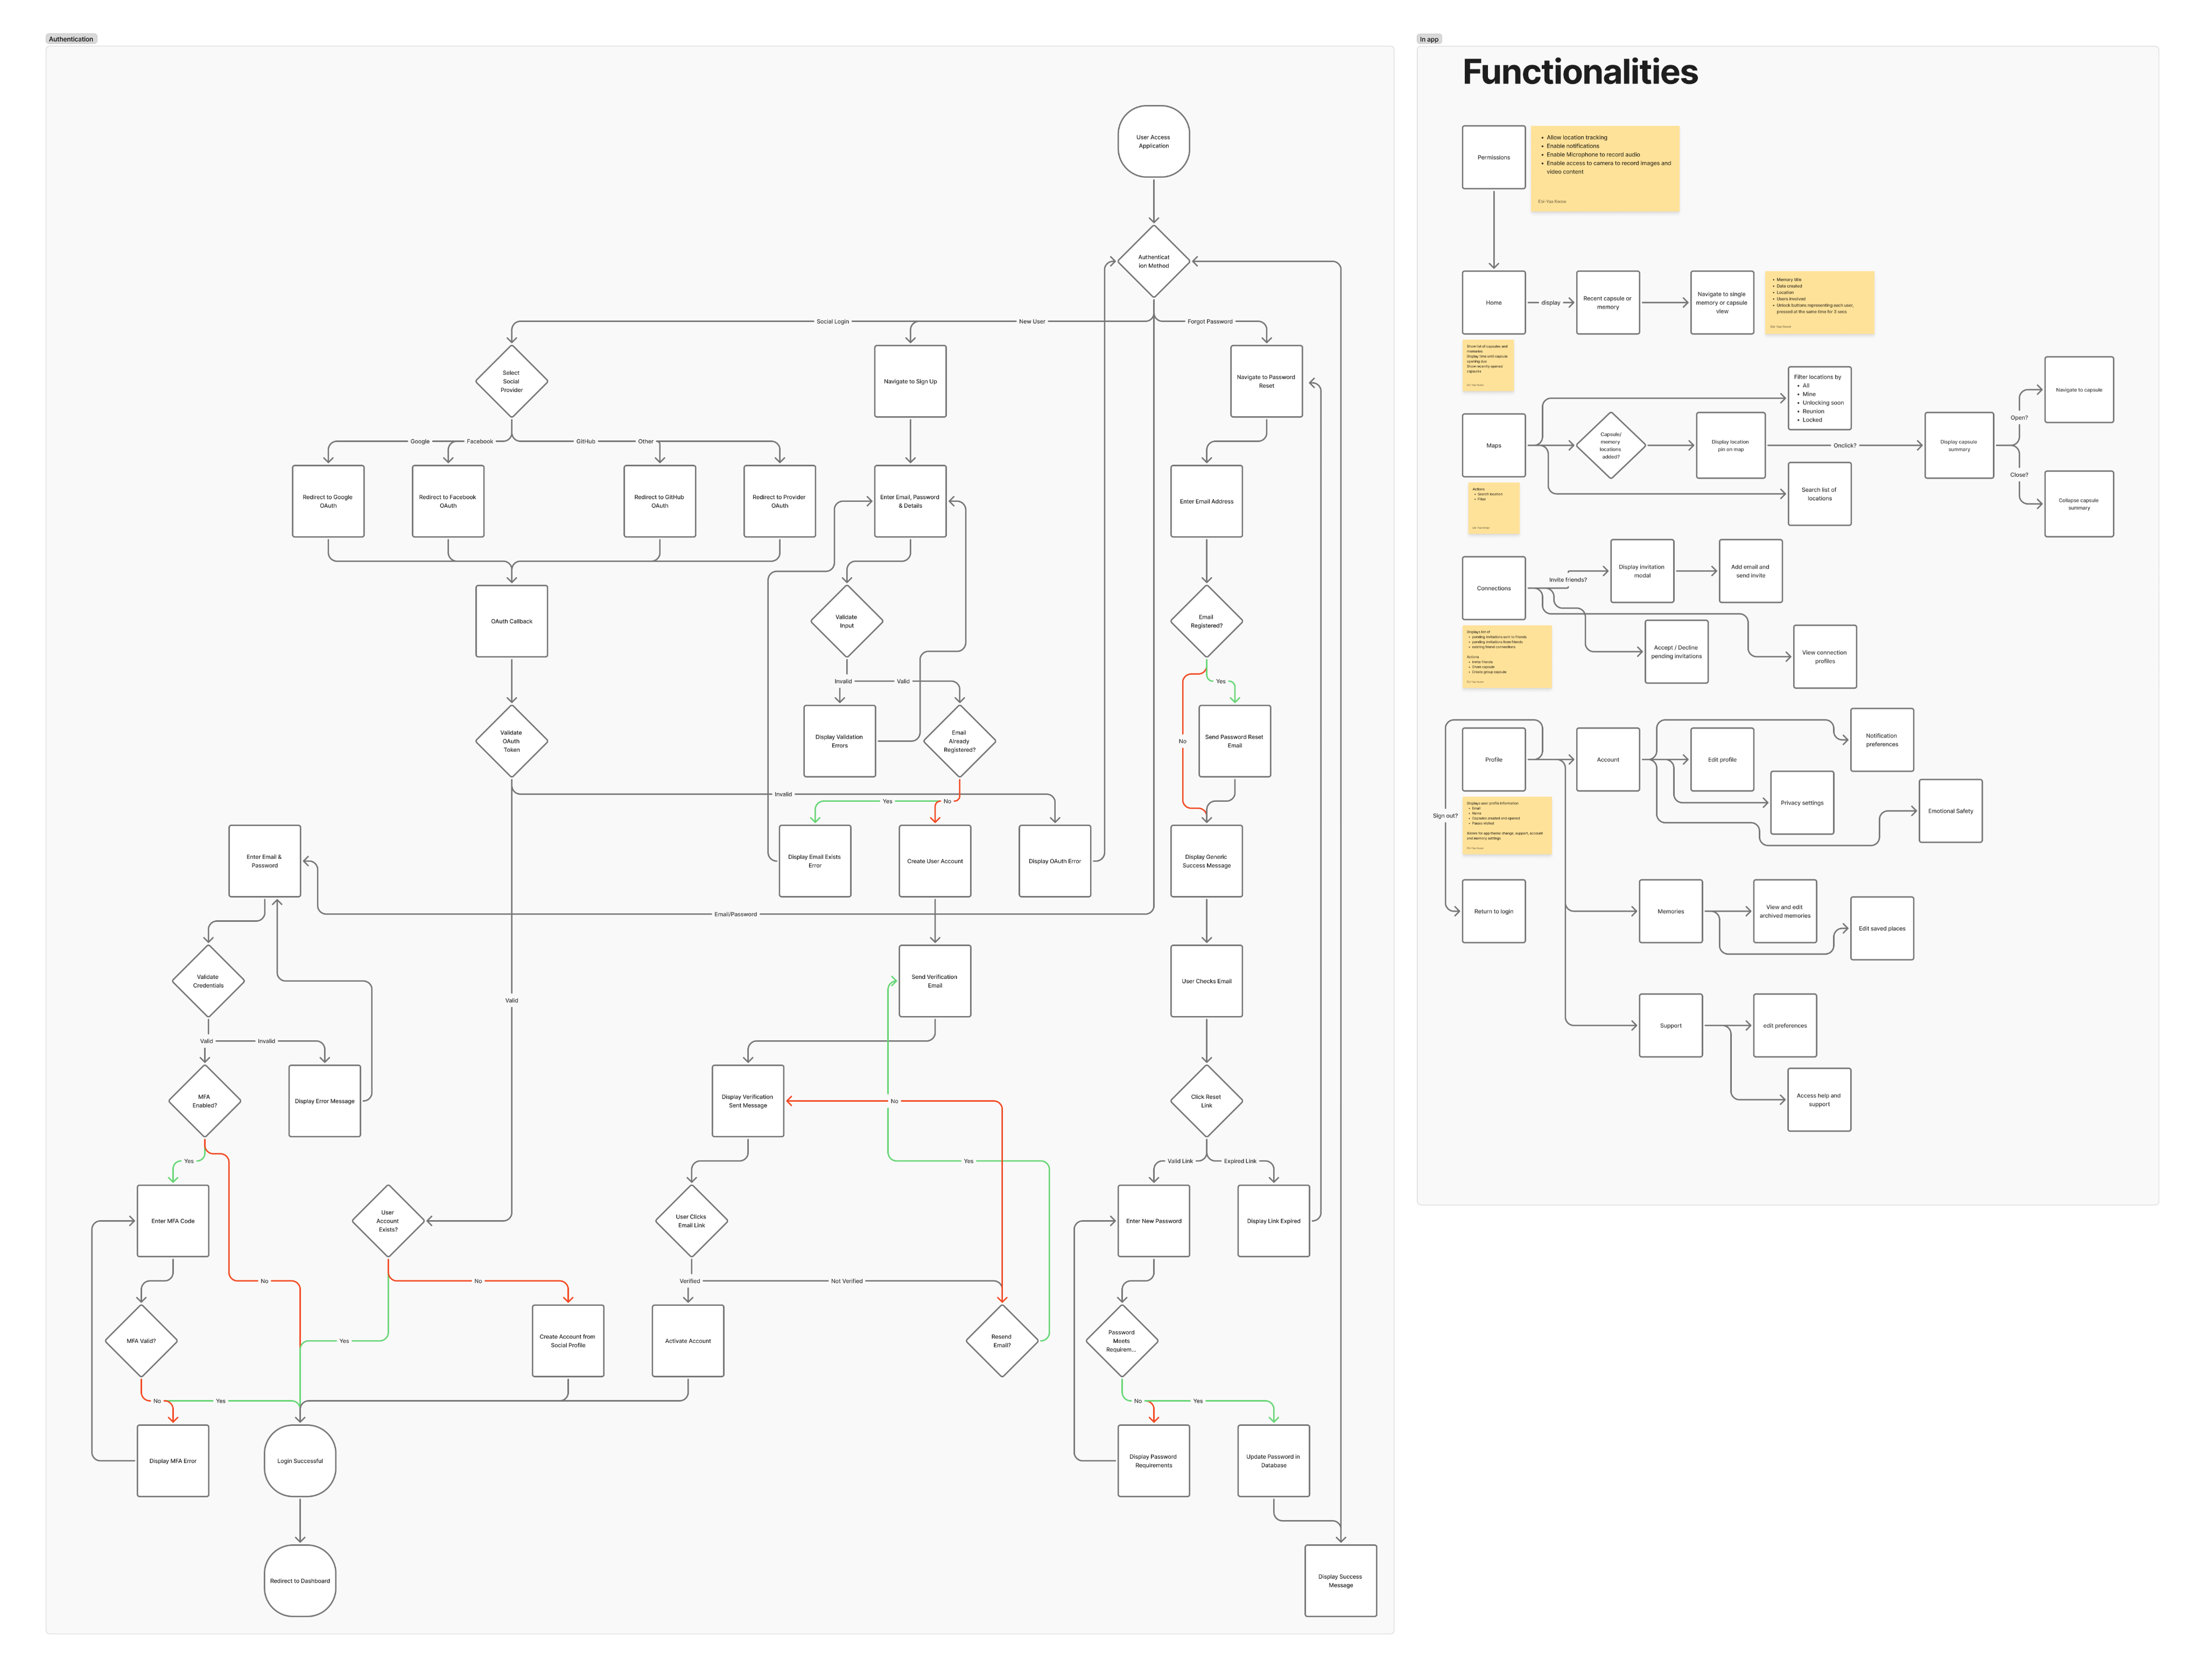
Task: Select the Create Account from Social Profile box
Action: click(x=568, y=1341)
